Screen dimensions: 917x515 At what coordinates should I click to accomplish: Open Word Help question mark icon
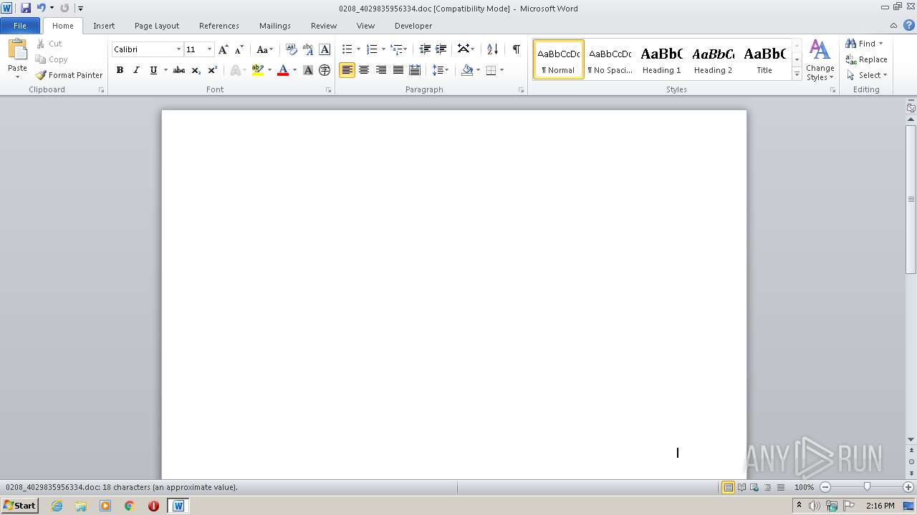point(909,25)
